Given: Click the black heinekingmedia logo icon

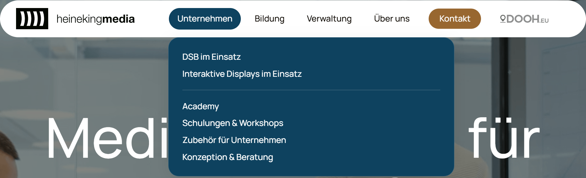Looking at the screenshot, I should tap(32, 19).
